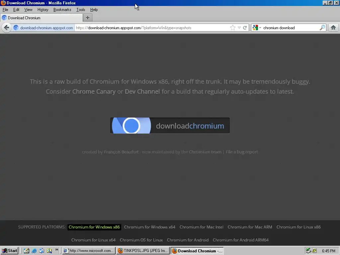Image resolution: width=340 pixels, height=255 pixels.
Task: Select Chromium for Windows x64 platform
Action: pyautogui.click(x=150, y=227)
